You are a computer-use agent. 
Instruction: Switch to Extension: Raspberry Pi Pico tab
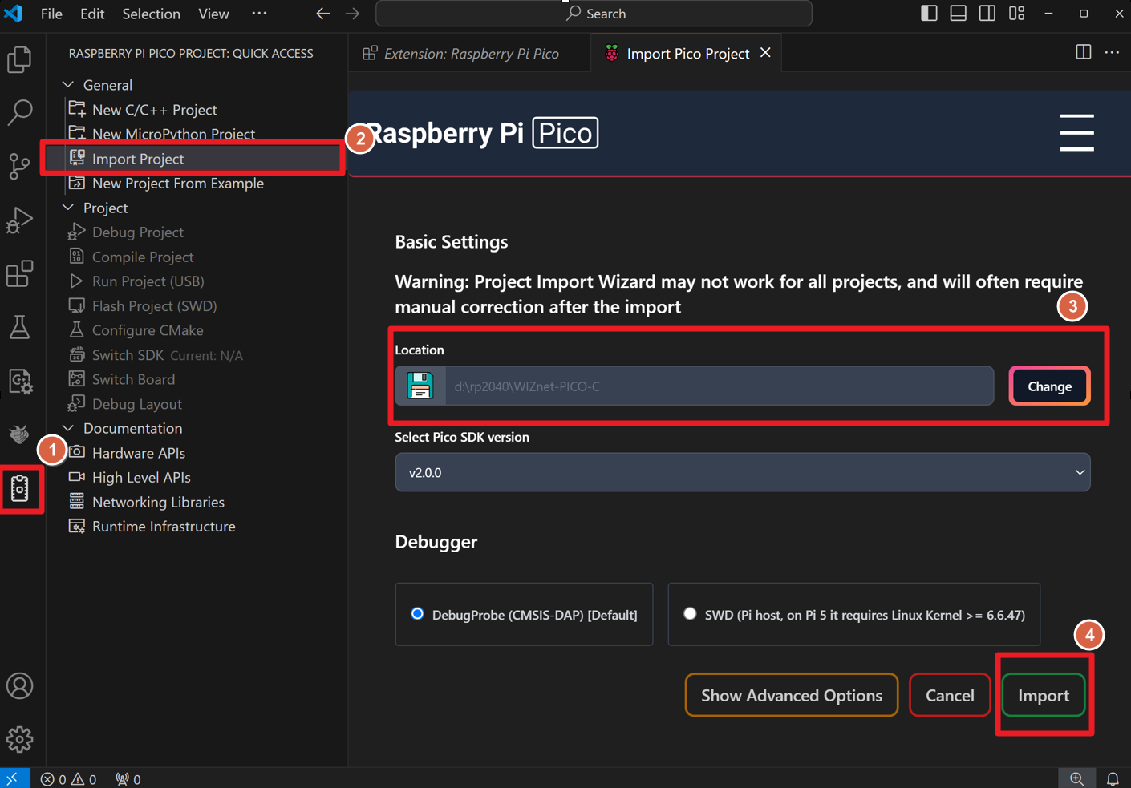470,53
